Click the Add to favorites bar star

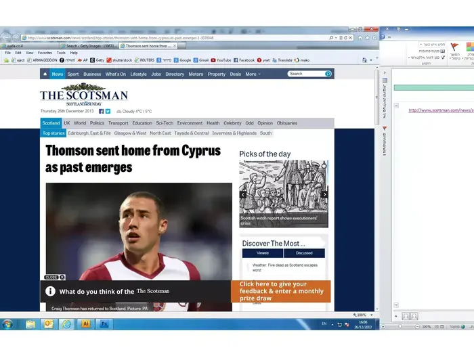6,60
